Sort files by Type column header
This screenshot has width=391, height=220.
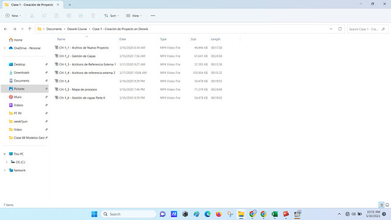pos(163,39)
